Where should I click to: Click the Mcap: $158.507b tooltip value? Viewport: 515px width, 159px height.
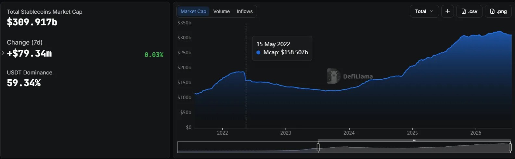(286, 52)
